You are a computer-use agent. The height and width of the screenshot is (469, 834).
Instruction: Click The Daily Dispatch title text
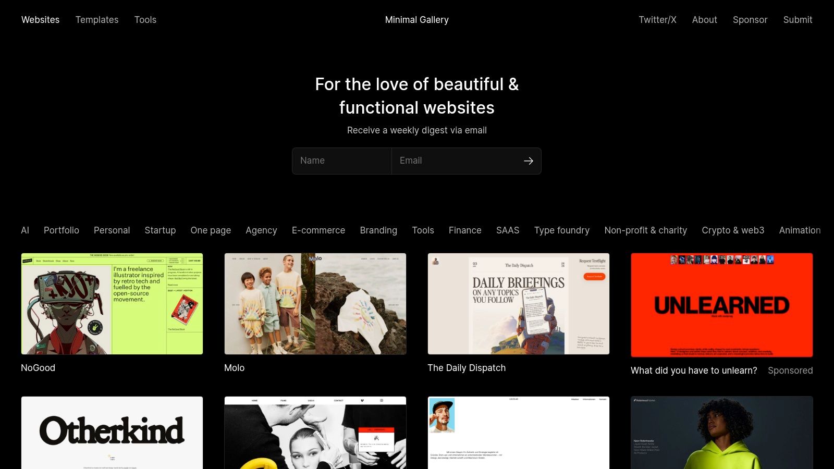click(467, 368)
